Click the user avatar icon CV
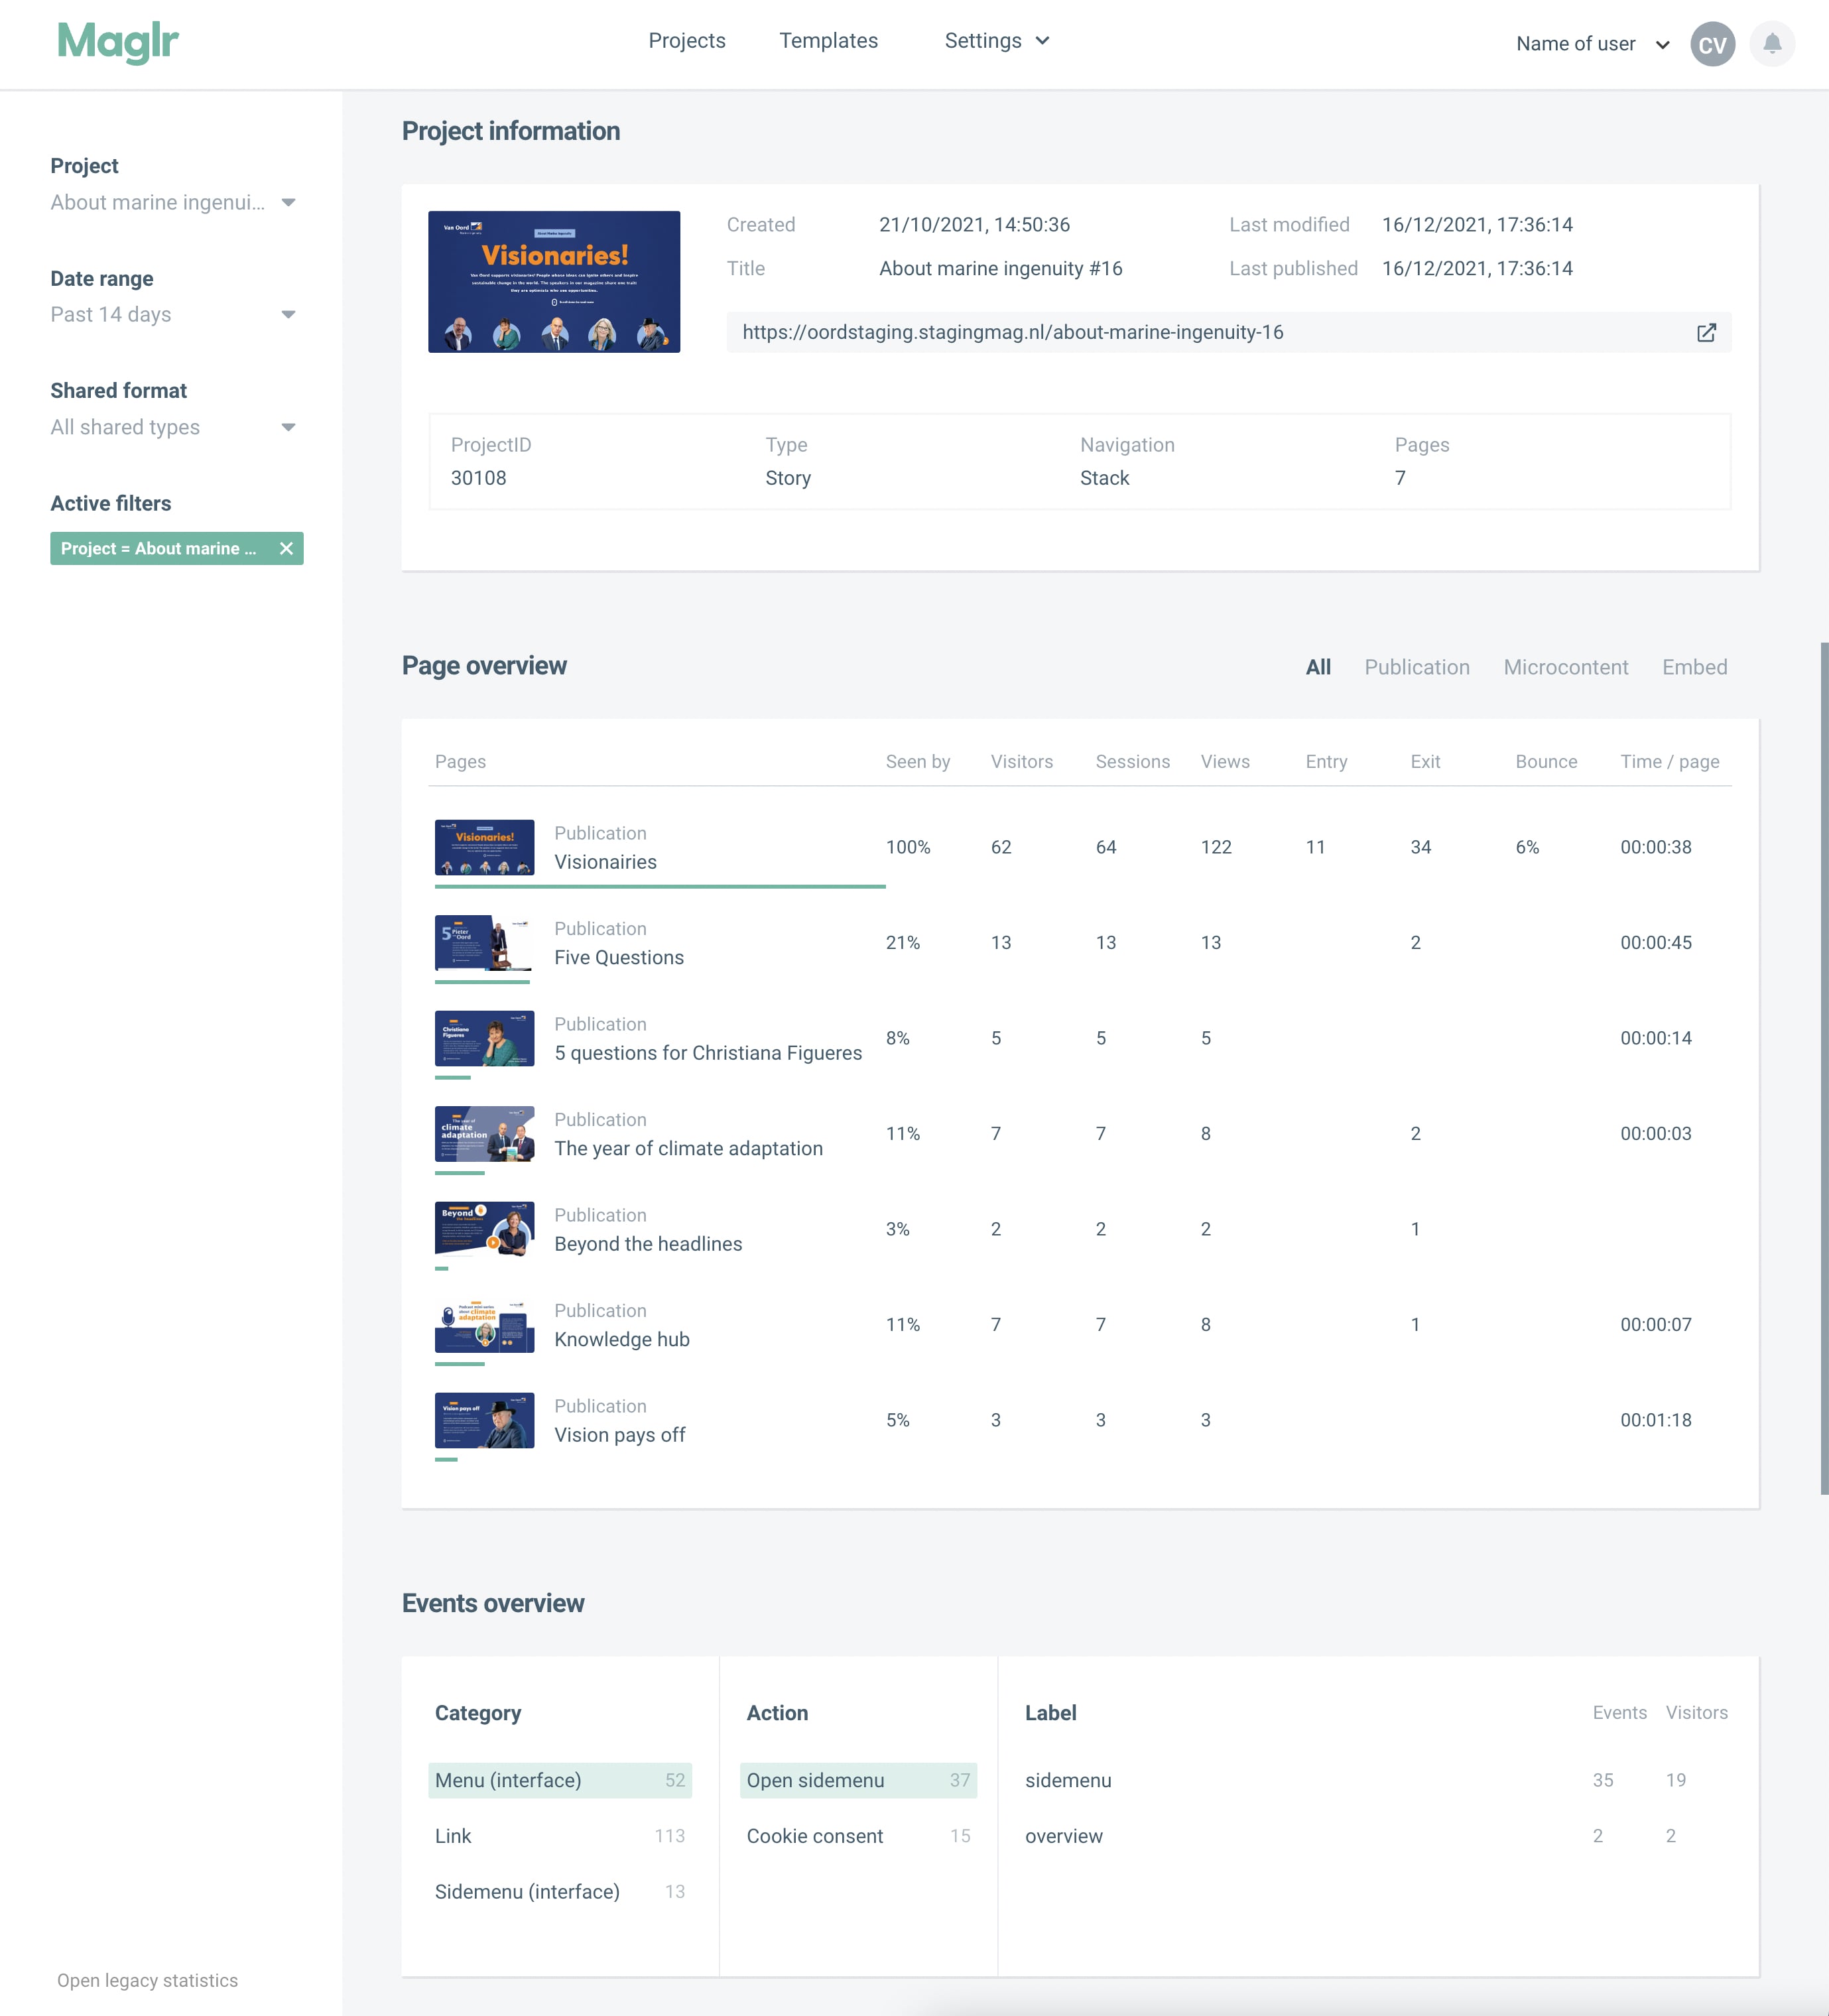The image size is (1829, 2016). [x=1713, y=44]
